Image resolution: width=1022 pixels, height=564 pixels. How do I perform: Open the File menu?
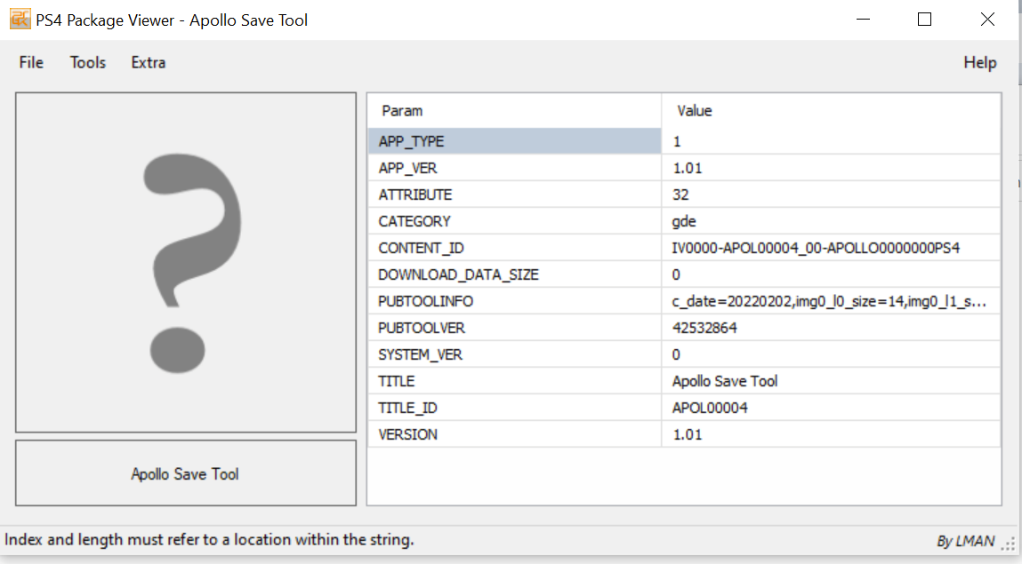pyautogui.click(x=31, y=62)
